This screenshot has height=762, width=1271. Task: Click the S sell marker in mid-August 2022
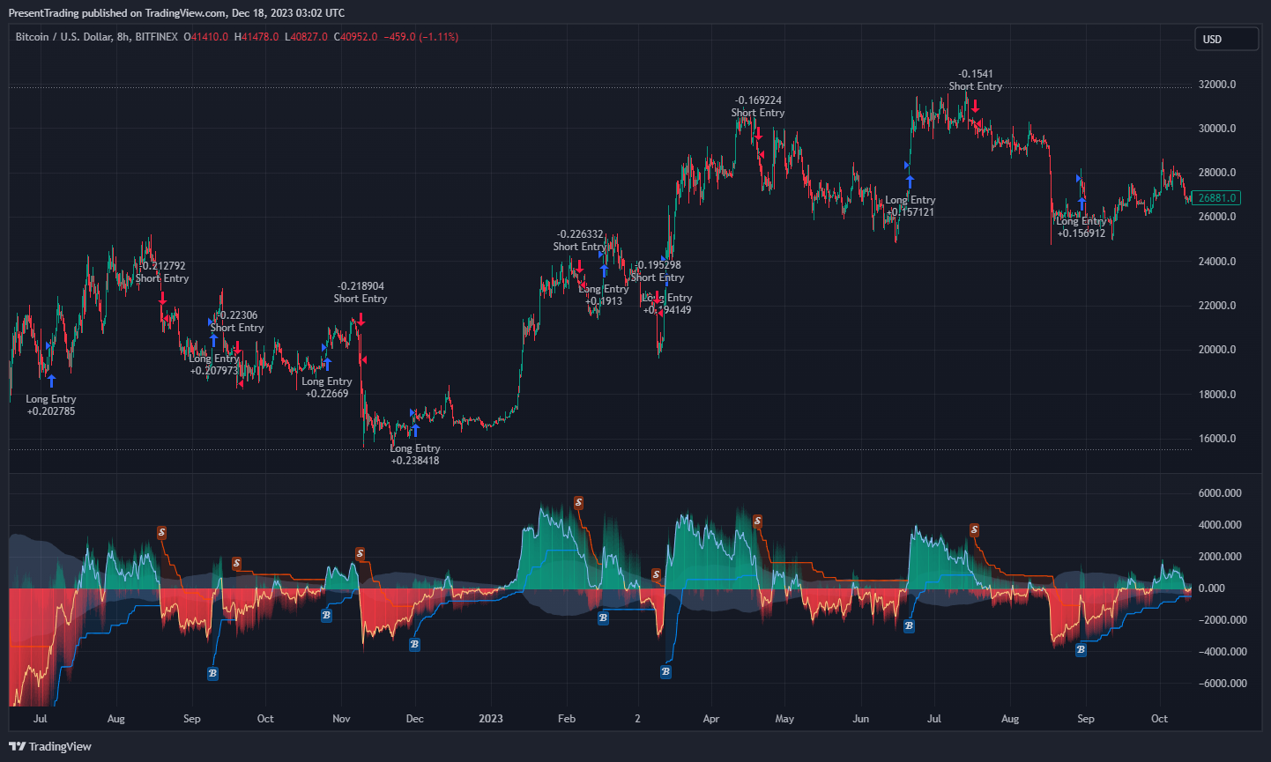click(x=162, y=533)
